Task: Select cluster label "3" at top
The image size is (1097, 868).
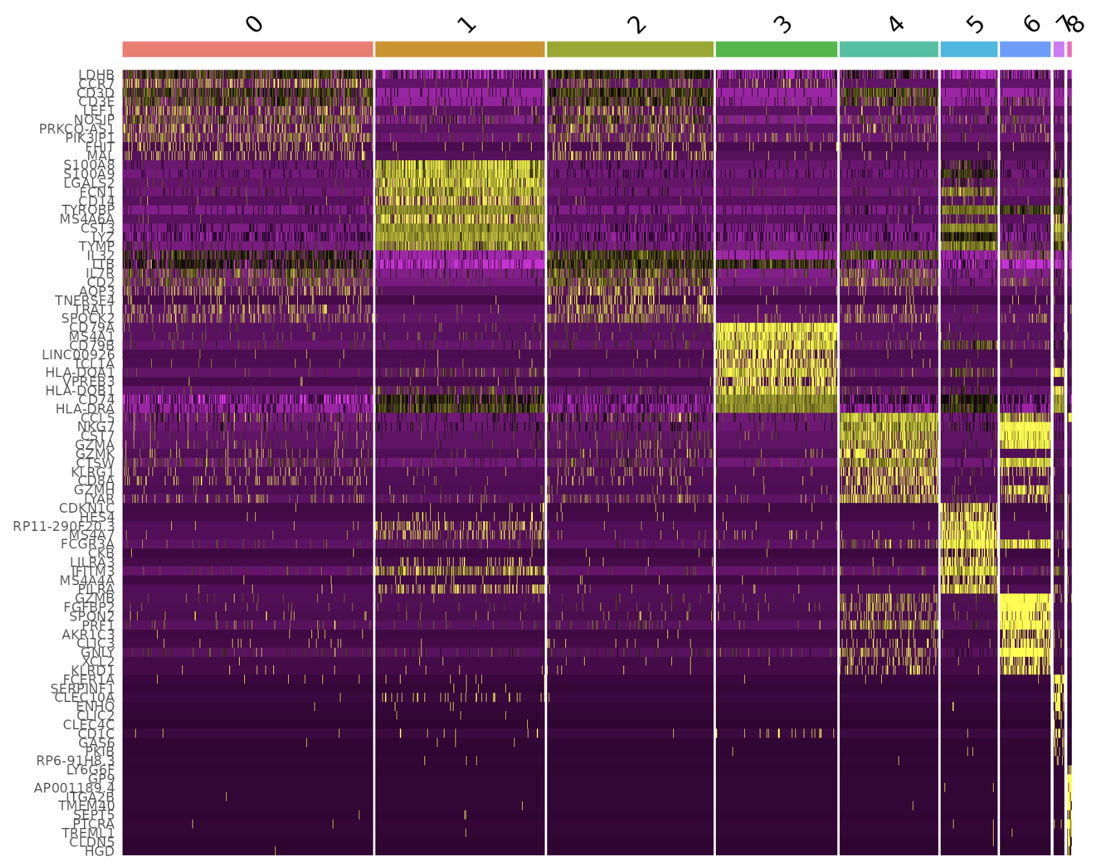Action: pyautogui.click(x=782, y=25)
